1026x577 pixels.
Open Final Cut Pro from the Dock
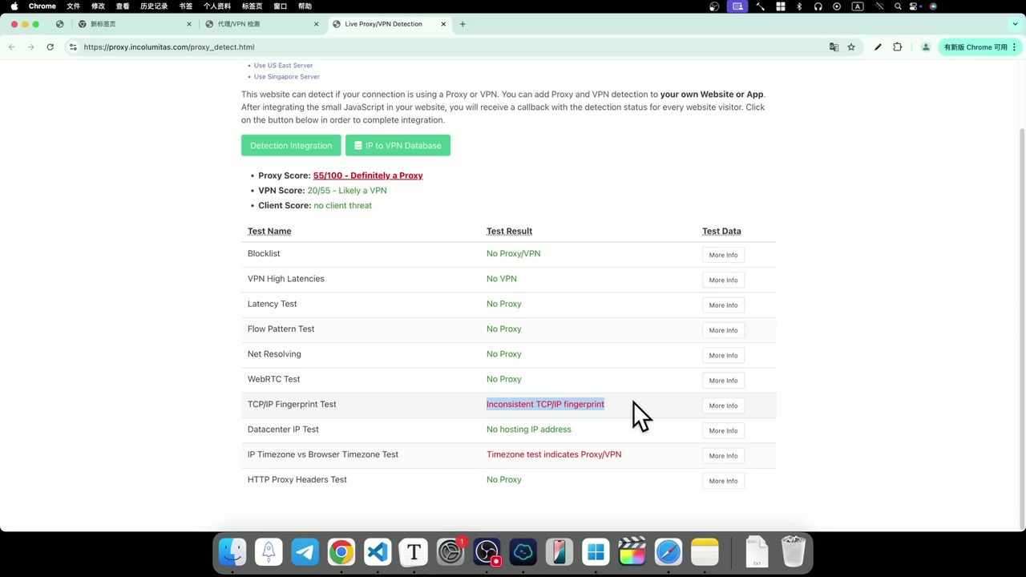click(x=632, y=551)
